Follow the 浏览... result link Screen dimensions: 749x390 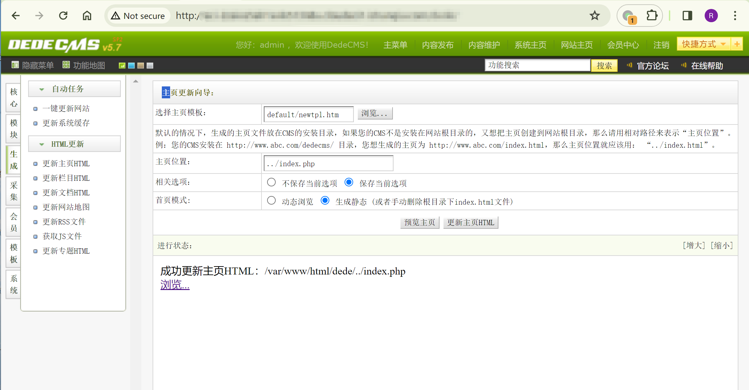click(x=175, y=285)
